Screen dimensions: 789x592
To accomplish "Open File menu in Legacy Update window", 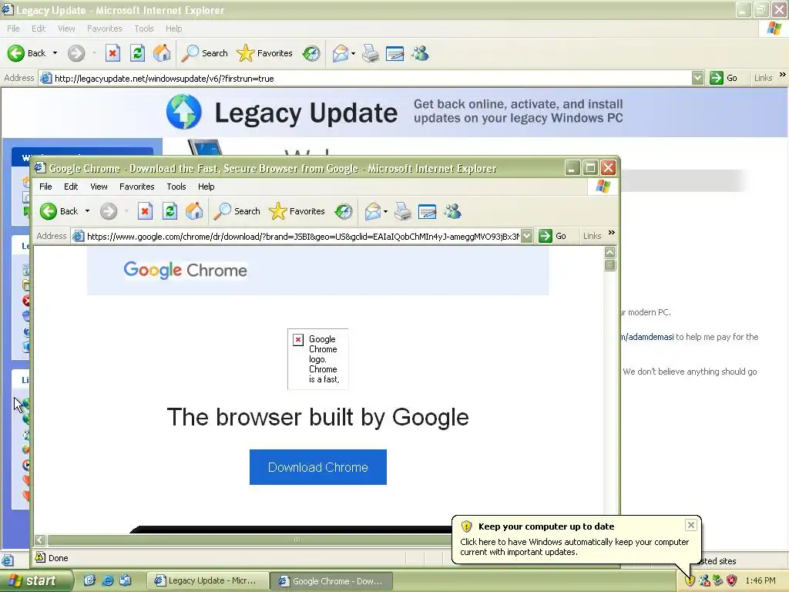I will click(14, 29).
